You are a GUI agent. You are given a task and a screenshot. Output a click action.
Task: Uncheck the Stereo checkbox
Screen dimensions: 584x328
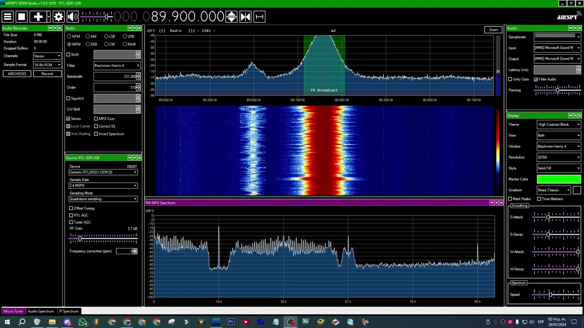(x=68, y=119)
